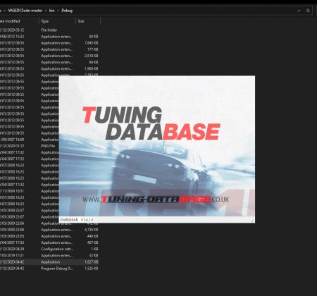This screenshot has width=317, height=296.
Task: Click the 05/2009 22:05 date cell
Action: [12, 236]
